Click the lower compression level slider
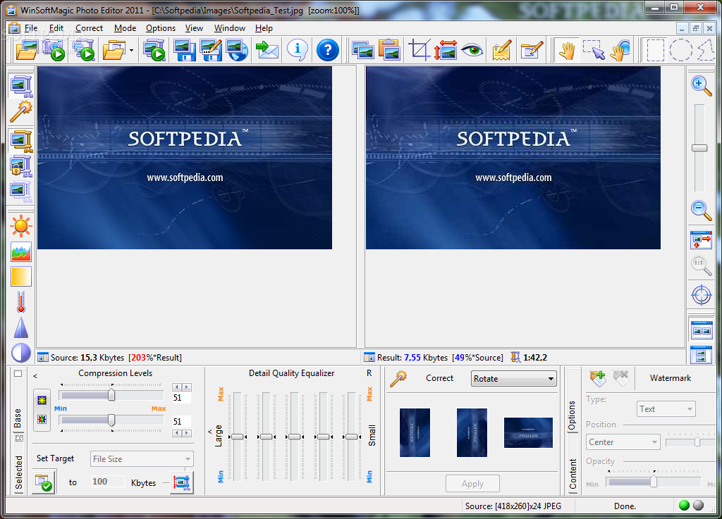This screenshot has width=722, height=519. click(x=111, y=420)
